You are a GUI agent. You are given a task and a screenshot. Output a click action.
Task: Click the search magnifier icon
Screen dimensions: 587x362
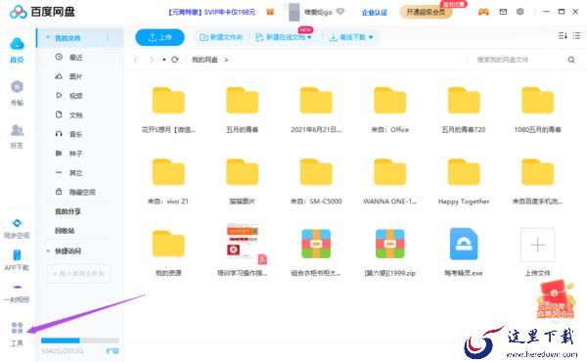coord(571,60)
